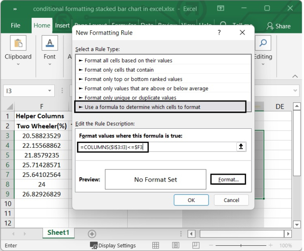Click the Font group icon
The image size is (304, 251).
click(x=50, y=43)
